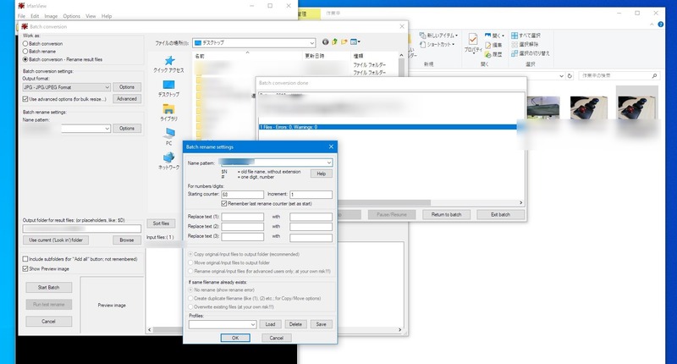
Task: Close the Batch rename settings dialog
Action: 331,146
